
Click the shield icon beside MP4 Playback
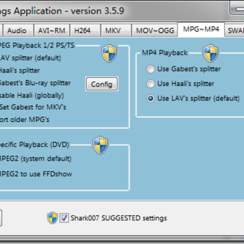tap(210, 53)
